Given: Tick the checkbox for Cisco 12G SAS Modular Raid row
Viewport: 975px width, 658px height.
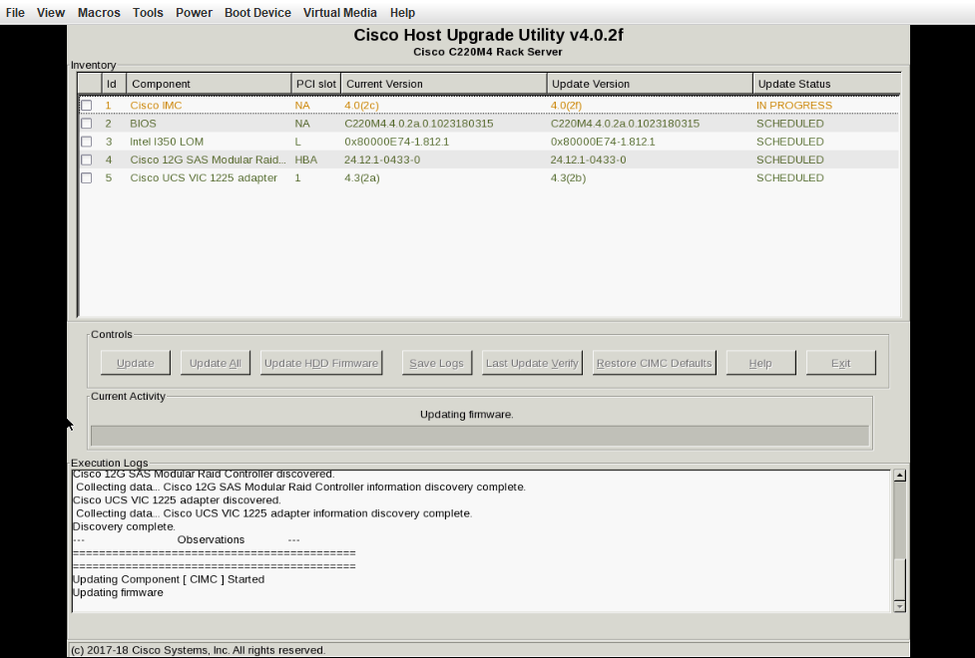Looking at the screenshot, I should 87,160.
